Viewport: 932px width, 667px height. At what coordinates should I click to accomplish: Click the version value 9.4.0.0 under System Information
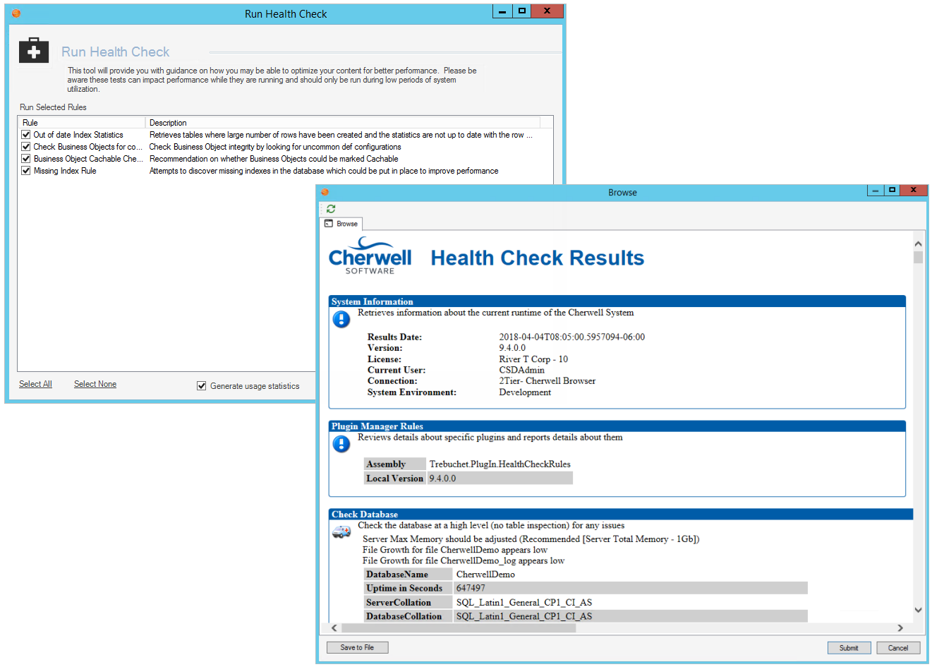pos(512,348)
